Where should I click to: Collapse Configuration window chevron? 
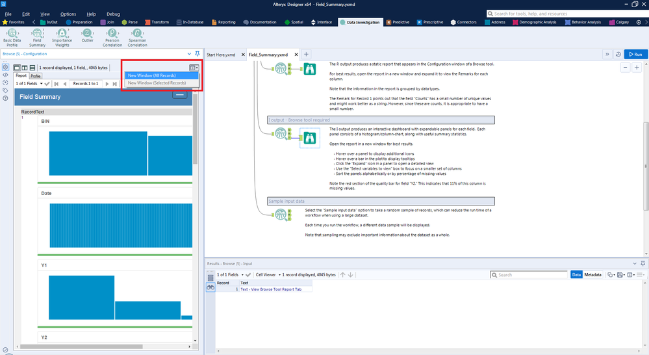tap(189, 54)
